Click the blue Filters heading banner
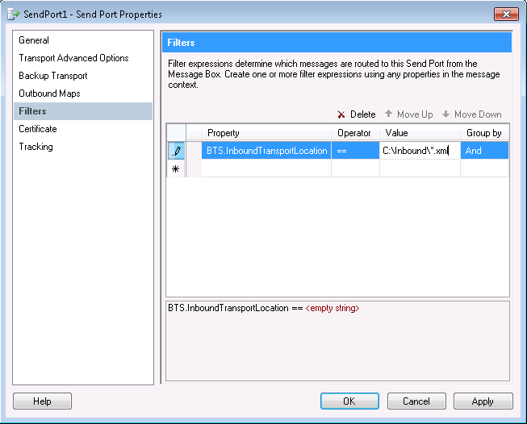527x424 pixels. (x=337, y=43)
